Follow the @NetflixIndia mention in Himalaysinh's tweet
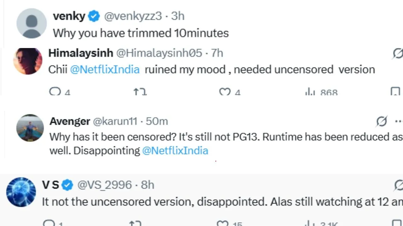Viewport: 403px width, 226px height. pyautogui.click(x=105, y=69)
